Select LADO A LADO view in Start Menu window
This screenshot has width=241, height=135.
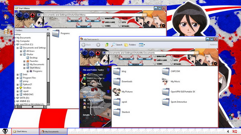pyautogui.click(x=108, y=22)
